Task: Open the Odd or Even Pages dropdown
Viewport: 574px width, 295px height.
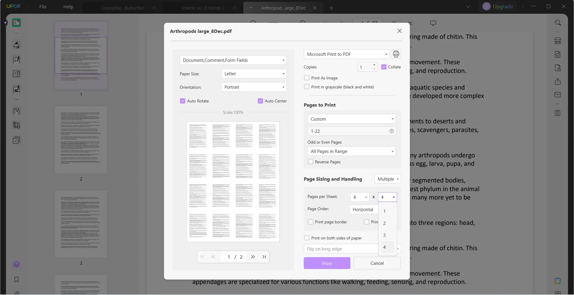Action: tap(352, 151)
